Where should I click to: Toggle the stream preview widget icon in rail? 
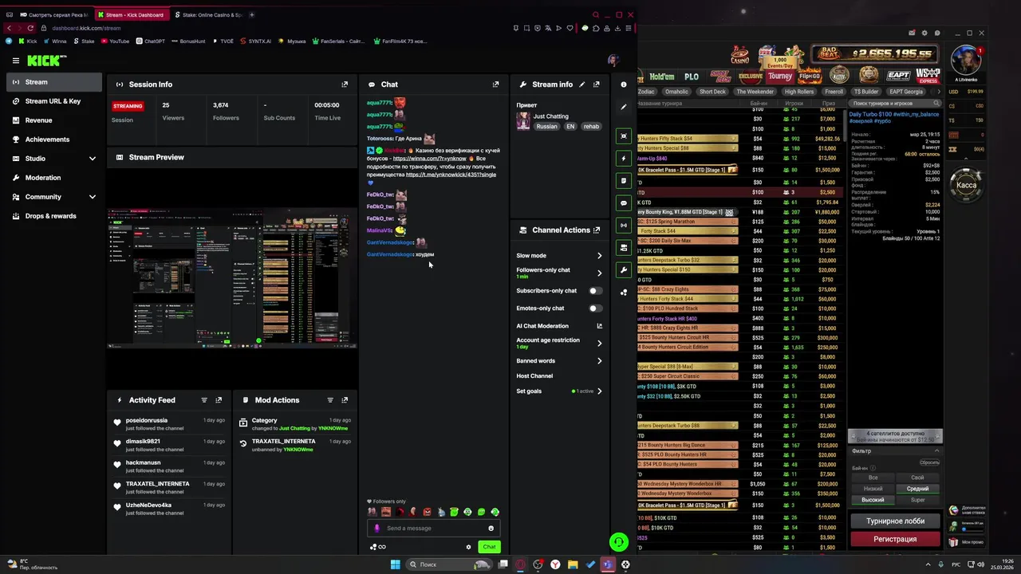[x=624, y=136]
